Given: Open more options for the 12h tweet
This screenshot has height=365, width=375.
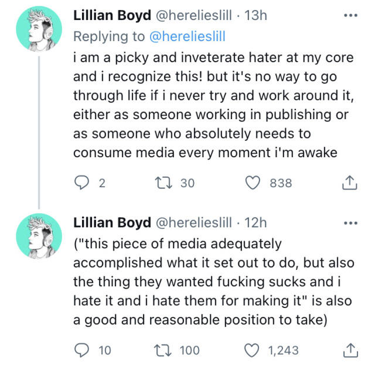Looking at the screenshot, I should click(350, 223).
